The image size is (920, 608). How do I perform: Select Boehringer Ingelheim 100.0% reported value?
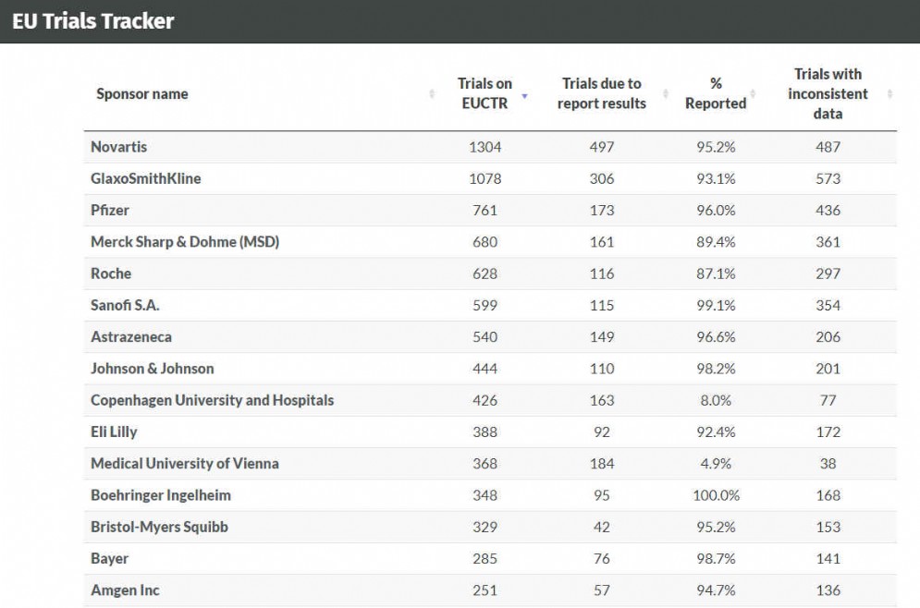tap(716, 495)
